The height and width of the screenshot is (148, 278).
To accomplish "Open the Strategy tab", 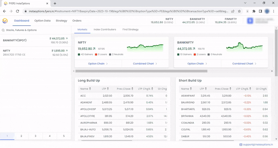I will point(62,21).
